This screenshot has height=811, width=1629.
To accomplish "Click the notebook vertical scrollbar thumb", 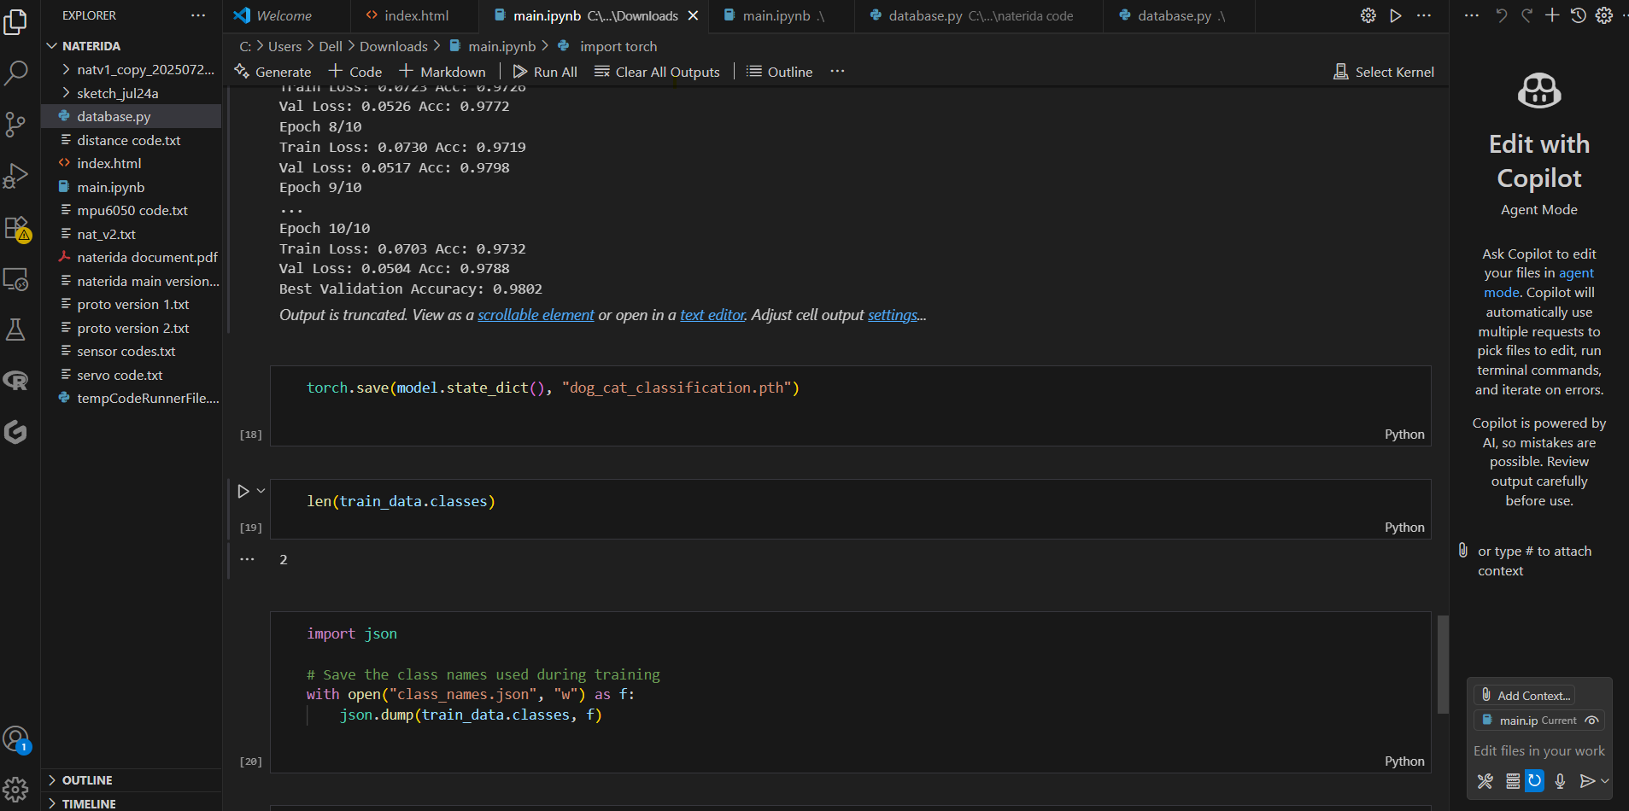I will 1443,664.
